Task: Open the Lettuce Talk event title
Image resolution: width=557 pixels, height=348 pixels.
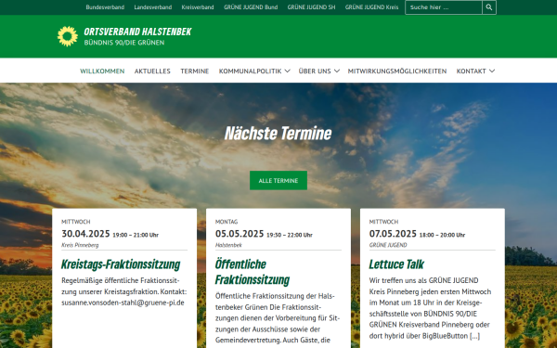Action: (x=396, y=264)
